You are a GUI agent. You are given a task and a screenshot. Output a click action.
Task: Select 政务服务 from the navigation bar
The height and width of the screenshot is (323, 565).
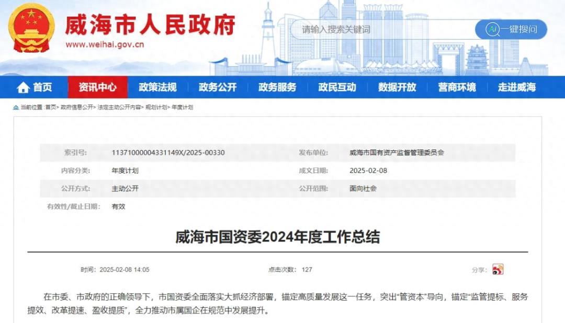276,87
